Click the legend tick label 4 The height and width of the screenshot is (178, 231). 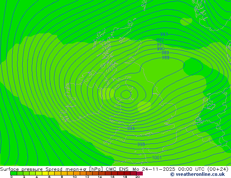click(x=37, y=177)
